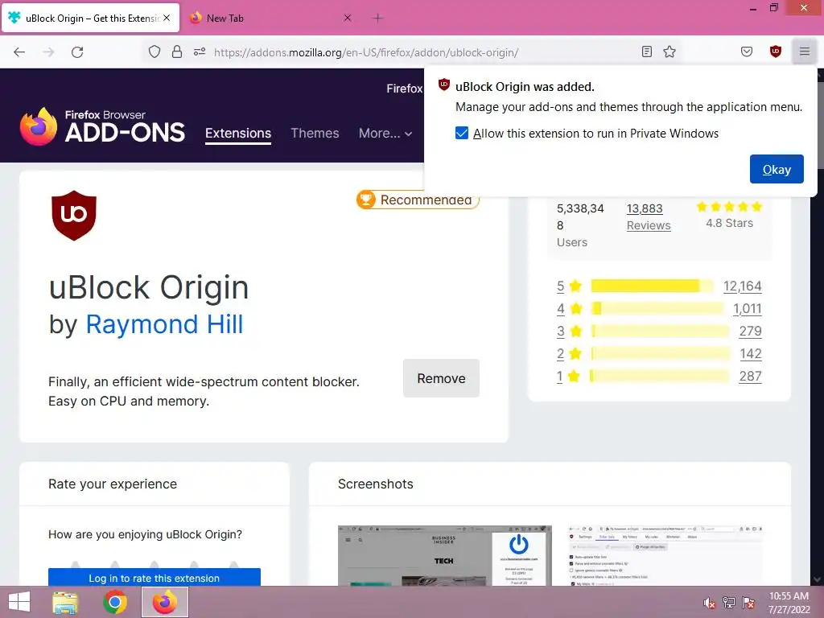The height and width of the screenshot is (618, 824).
Task: Click the 4.8 Stars rating text
Action: (729, 223)
